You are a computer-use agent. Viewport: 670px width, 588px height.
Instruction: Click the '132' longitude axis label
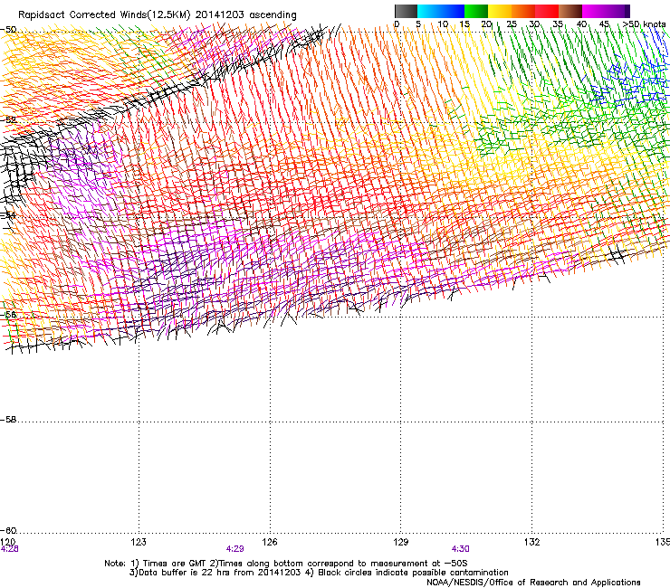[x=531, y=542]
